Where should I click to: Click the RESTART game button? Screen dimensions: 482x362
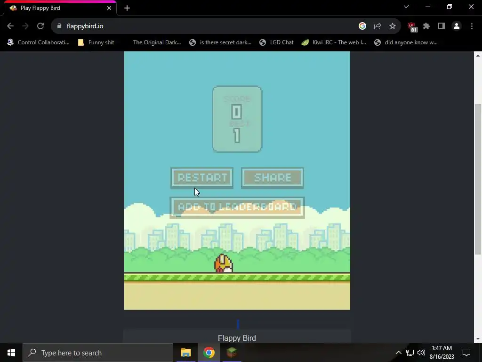(202, 178)
